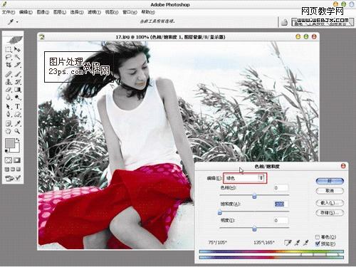356x267 pixels.
Task: Open the Filter (滤镜) menu
Action: (x=94, y=12)
